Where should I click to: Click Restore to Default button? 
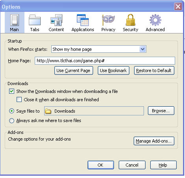coord(154,70)
